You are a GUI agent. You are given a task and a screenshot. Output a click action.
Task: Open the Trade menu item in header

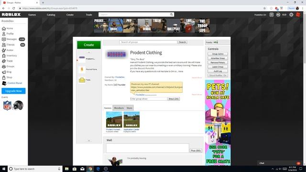click(x=89, y=15)
